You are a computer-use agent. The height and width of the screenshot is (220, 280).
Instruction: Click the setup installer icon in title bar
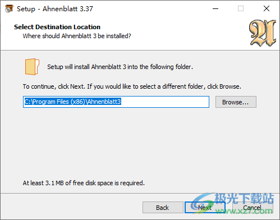click(x=9, y=8)
